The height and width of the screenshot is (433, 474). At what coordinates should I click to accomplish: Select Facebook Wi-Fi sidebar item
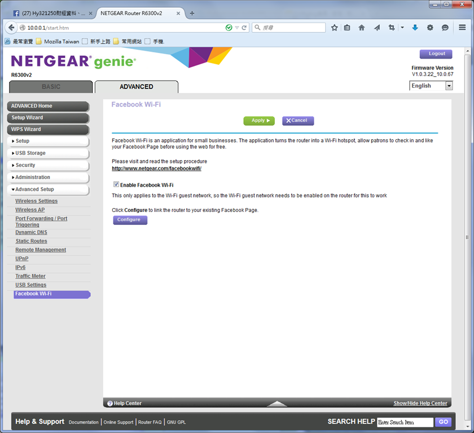click(x=52, y=294)
